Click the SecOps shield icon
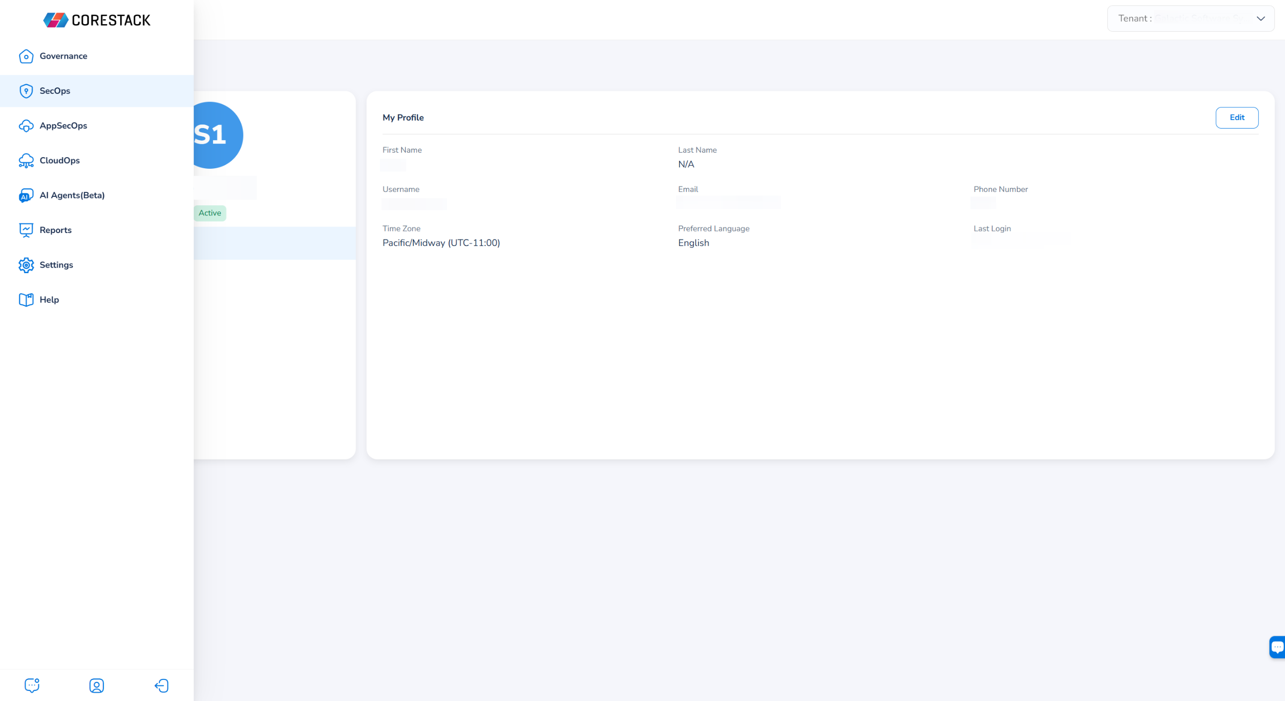Viewport: 1285px width, 701px height. coord(26,91)
